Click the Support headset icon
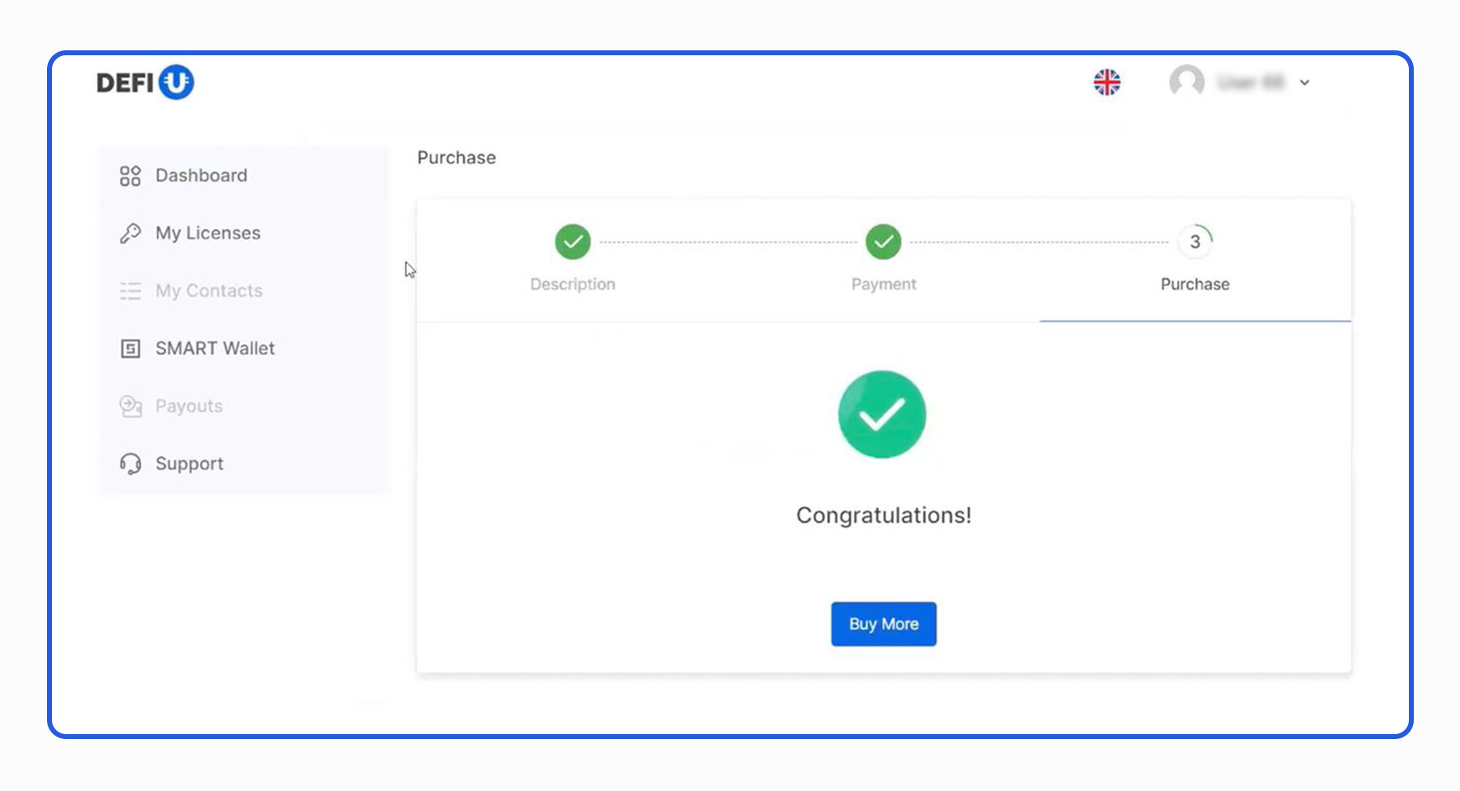This screenshot has height=791, width=1460. click(x=130, y=464)
